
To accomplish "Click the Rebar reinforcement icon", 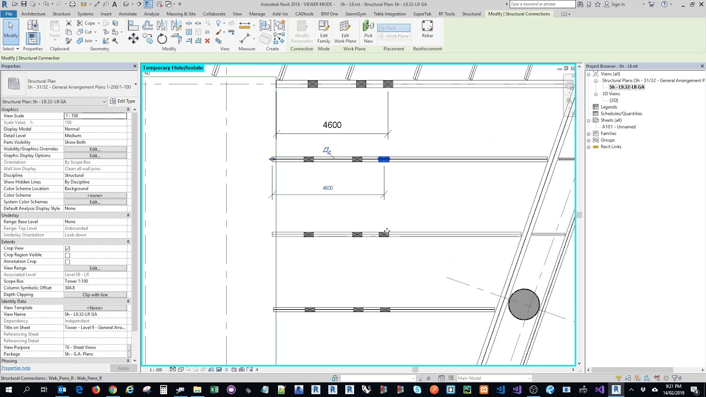I will coord(427,30).
